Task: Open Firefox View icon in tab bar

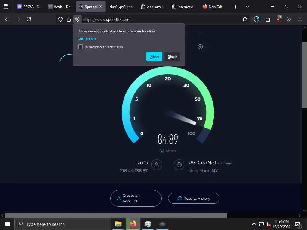Action: (x=6, y=7)
